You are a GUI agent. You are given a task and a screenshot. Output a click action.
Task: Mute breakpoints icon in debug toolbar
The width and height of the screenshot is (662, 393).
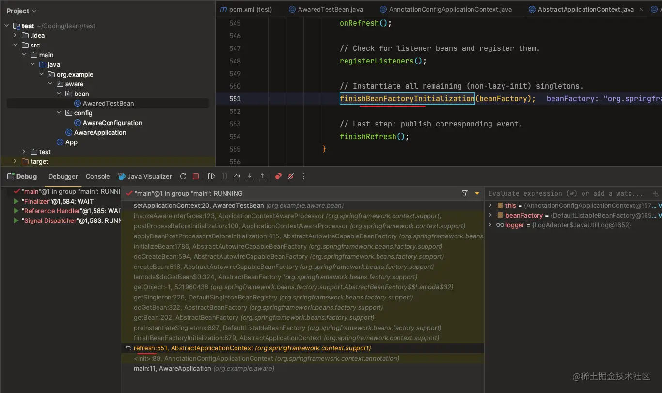(291, 177)
